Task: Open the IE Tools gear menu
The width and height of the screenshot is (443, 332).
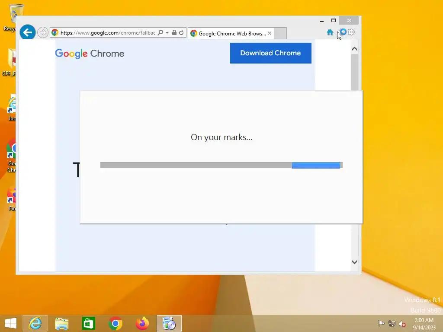Action: point(351,32)
